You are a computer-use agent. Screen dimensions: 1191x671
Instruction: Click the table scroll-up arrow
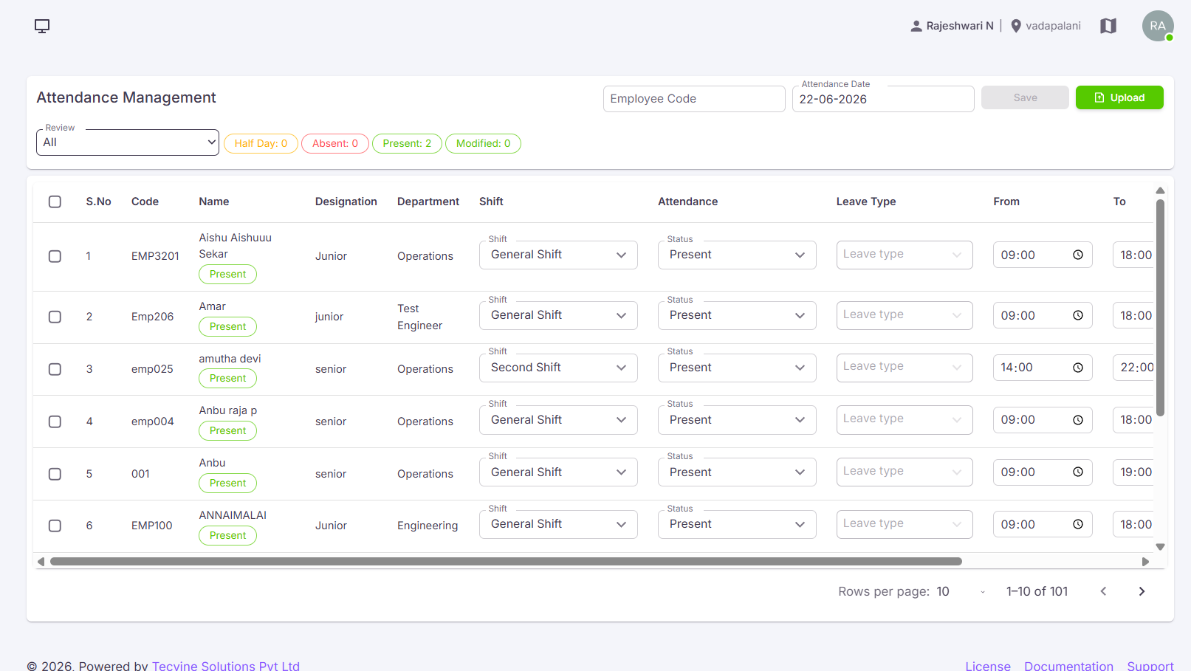pyautogui.click(x=1160, y=190)
